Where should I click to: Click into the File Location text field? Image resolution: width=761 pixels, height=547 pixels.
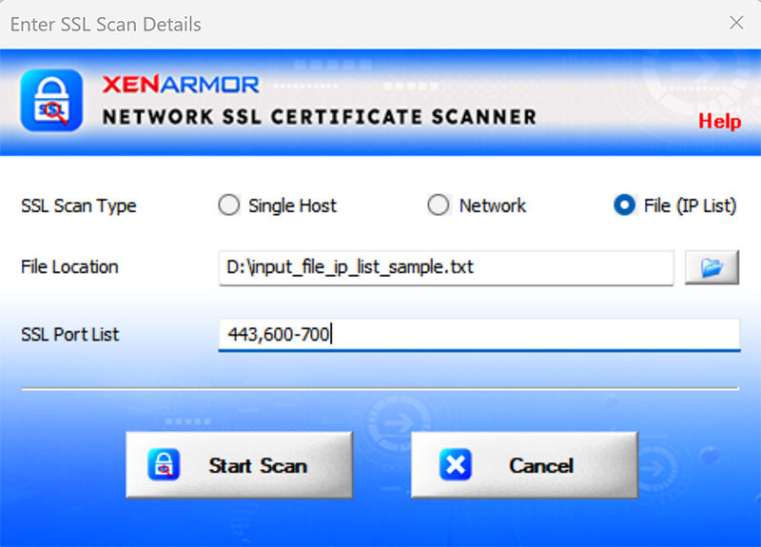(x=446, y=267)
